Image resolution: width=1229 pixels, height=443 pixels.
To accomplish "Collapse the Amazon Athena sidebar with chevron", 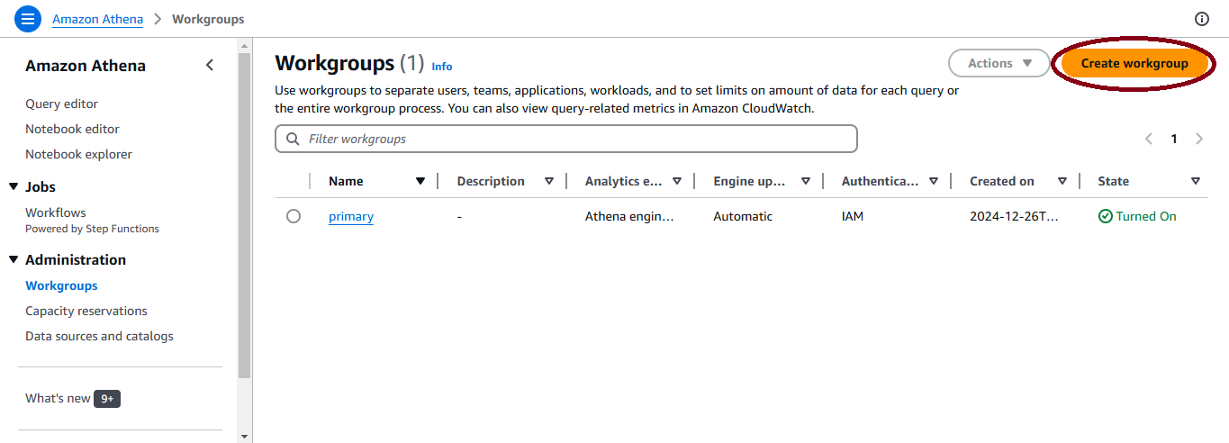I will 210,65.
